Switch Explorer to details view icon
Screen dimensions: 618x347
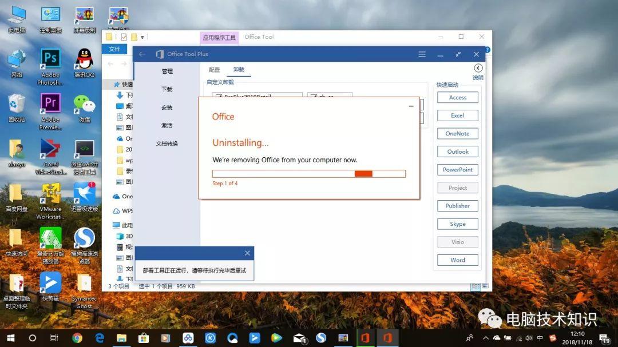click(476, 286)
